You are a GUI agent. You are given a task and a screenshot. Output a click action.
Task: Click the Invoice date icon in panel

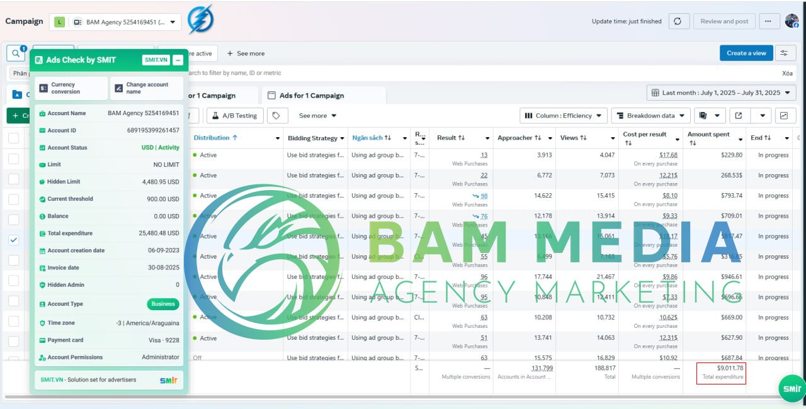42,268
